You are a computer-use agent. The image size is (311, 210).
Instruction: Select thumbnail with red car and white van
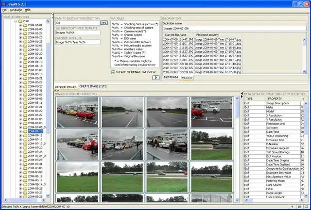pos(212,112)
